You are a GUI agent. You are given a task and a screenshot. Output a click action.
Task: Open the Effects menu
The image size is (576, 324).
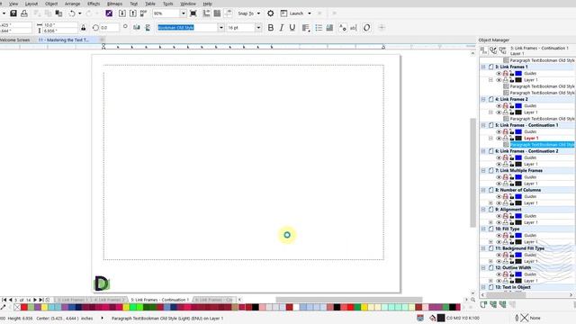coord(94,4)
